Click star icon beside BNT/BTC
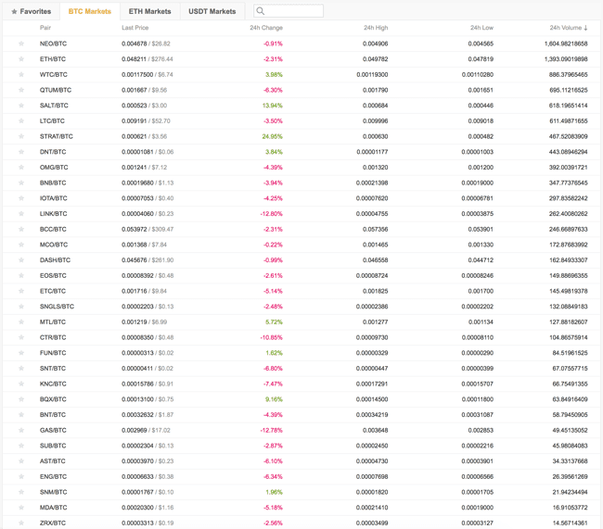The width and height of the screenshot is (603, 529). click(21, 414)
